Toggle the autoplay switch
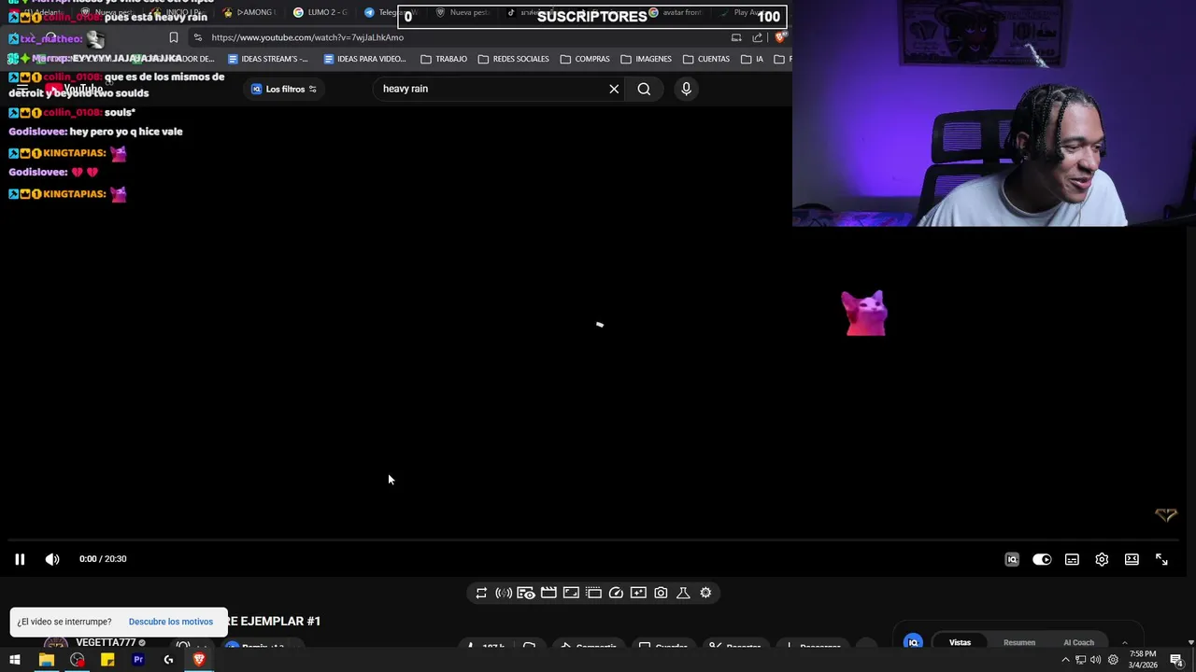This screenshot has width=1196, height=672. click(1042, 559)
